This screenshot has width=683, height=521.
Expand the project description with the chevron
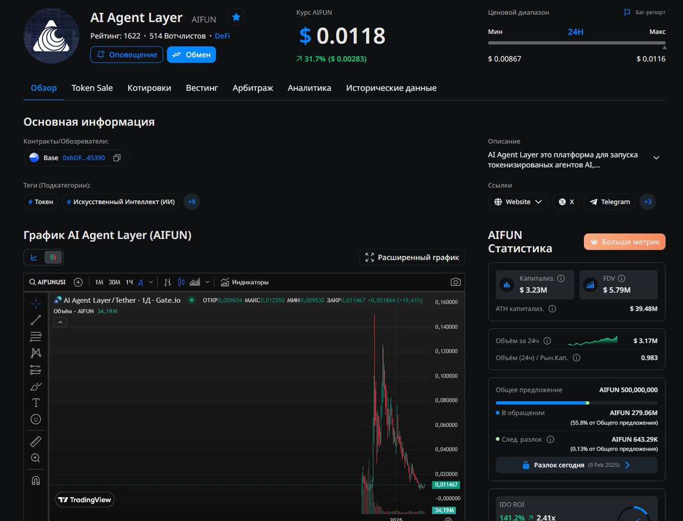[656, 159]
